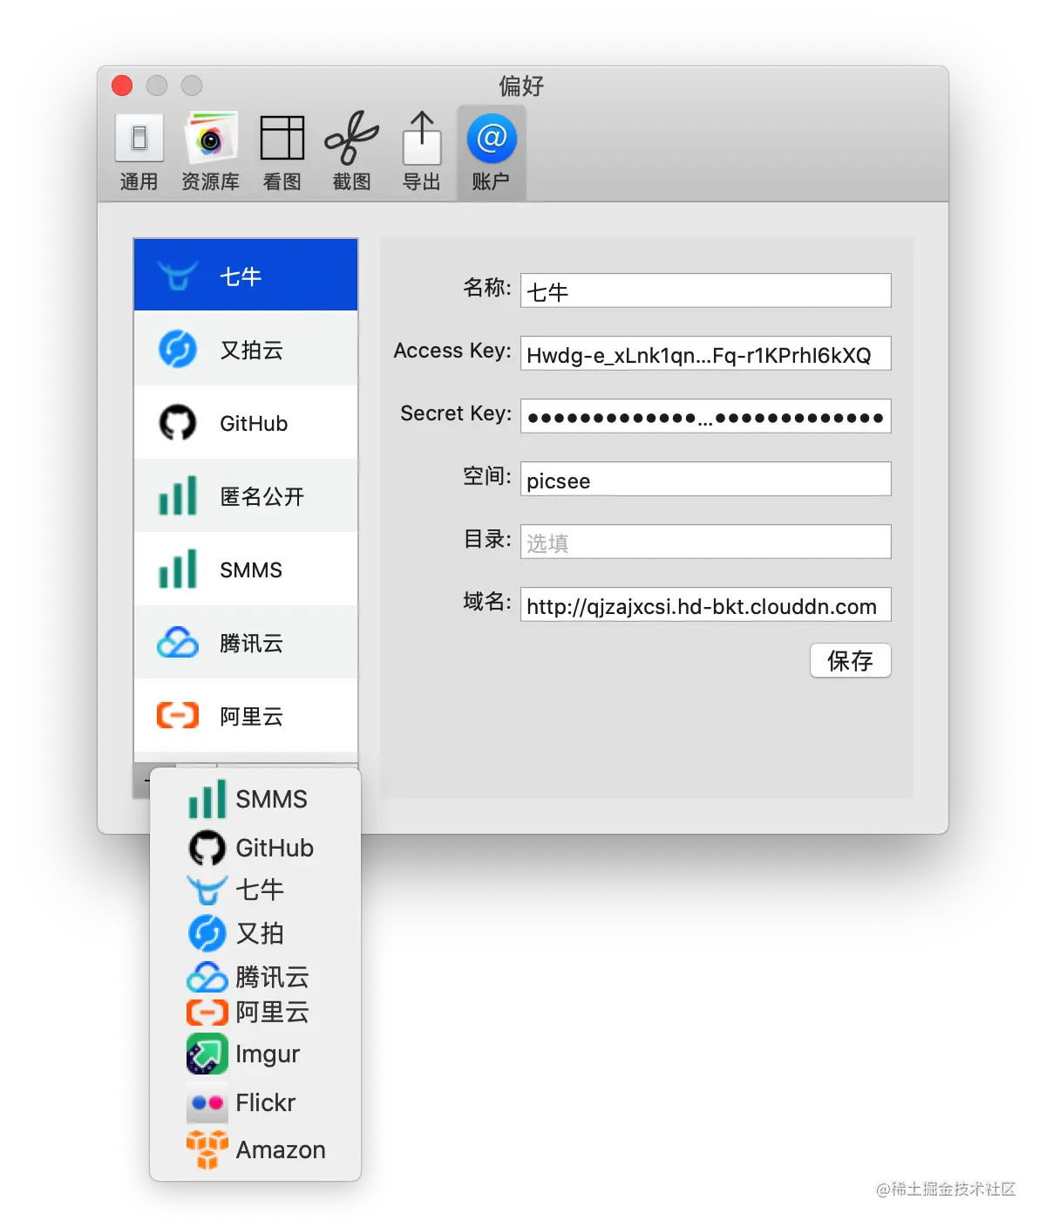Open the 导出 export preferences tab
The image size is (1046, 1228).
pos(421,153)
